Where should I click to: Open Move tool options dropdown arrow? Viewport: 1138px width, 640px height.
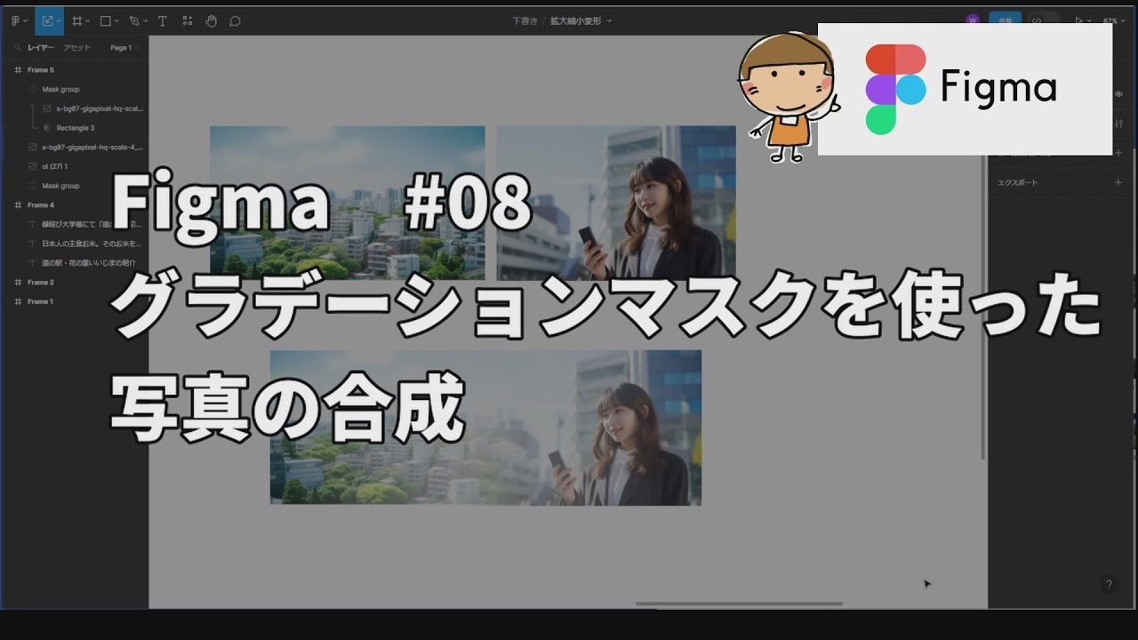pyautogui.click(x=58, y=20)
